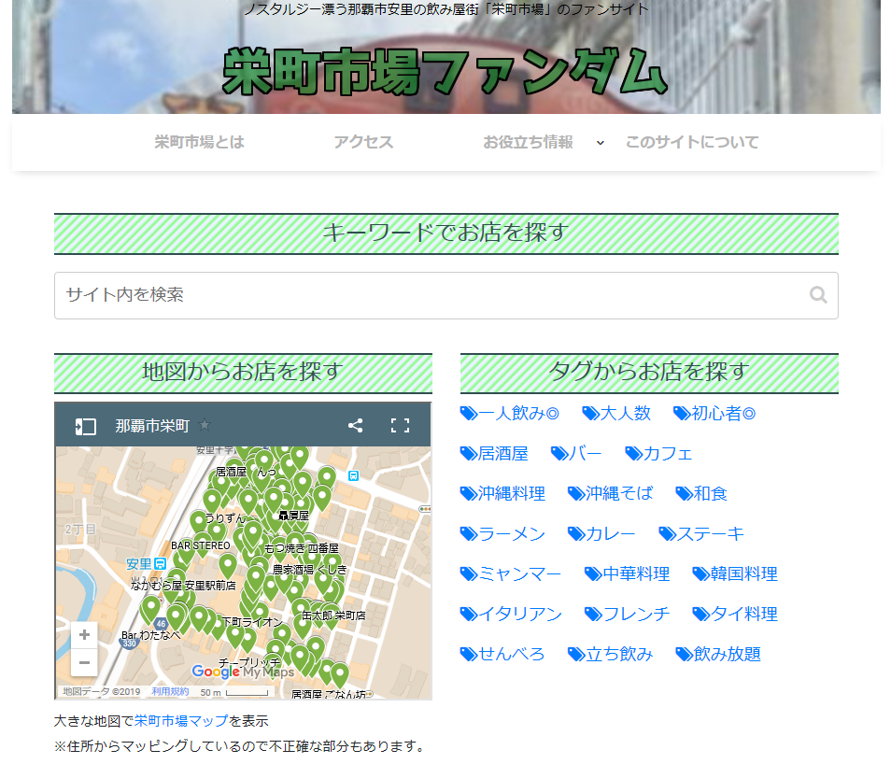Select the カレー tag
Viewport: 891px width, 764px height.
(601, 534)
